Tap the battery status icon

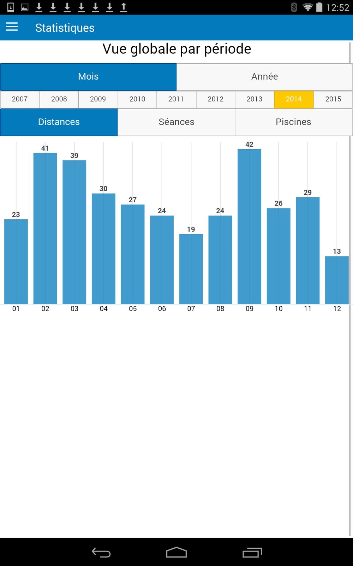(319, 7)
